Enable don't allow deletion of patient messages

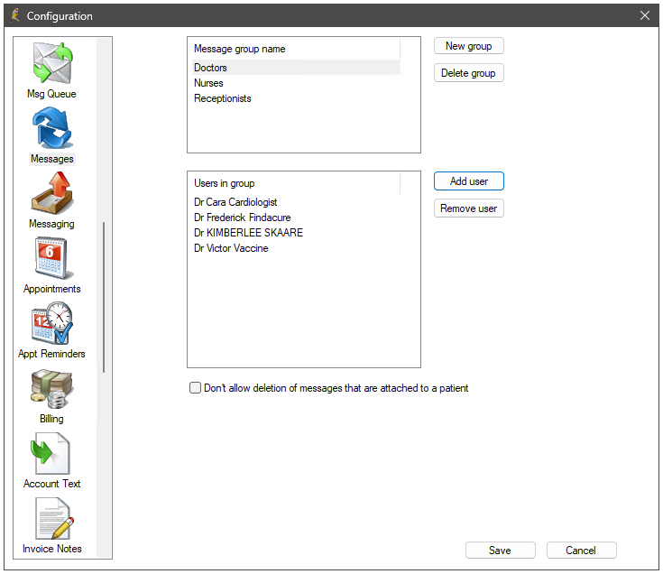(195, 388)
